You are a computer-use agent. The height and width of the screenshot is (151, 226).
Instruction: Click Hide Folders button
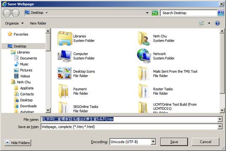tap(18, 143)
